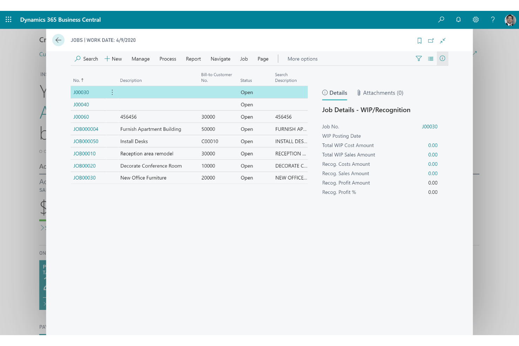Open job JOB00010 link
This screenshot has width=519, height=346.
85,154
